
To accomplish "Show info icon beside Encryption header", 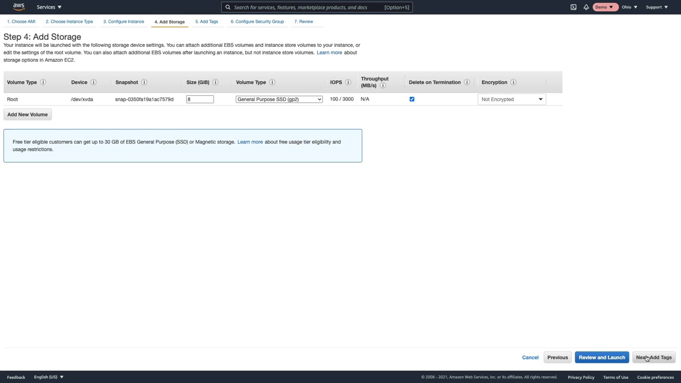I will pos(513,82).
